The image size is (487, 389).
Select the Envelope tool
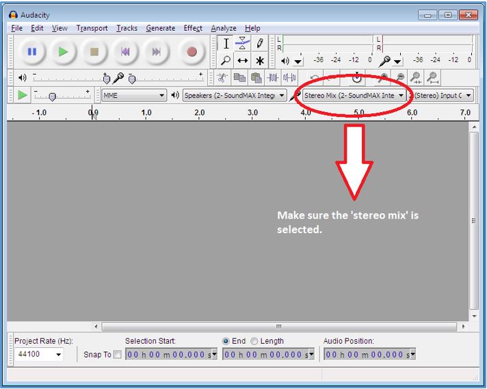pos(243,44)
